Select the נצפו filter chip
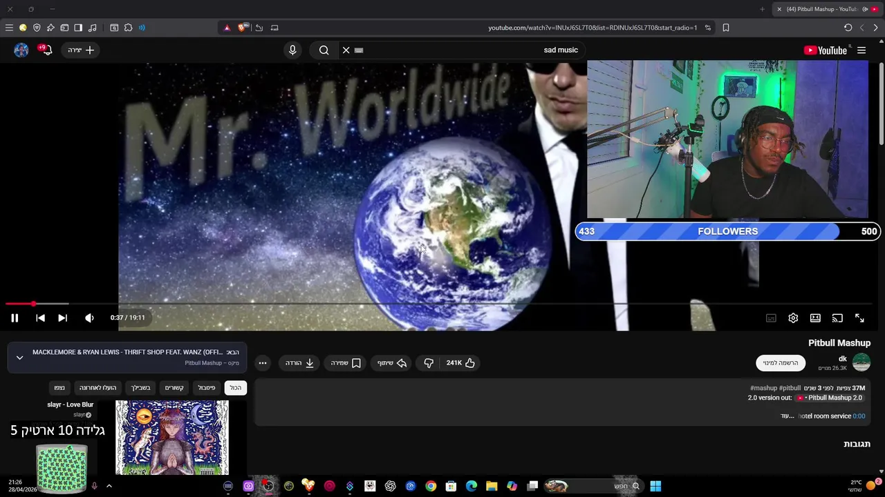 click(x=59, y=387)
